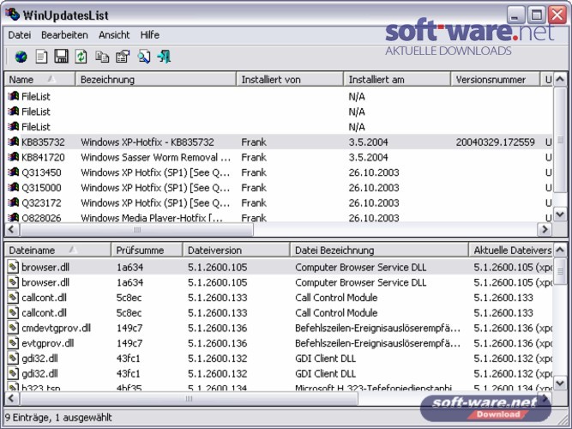Click the version number 20040329.172559
The height and width of the screenshot is (429, 572).
(x=495, y=142)
